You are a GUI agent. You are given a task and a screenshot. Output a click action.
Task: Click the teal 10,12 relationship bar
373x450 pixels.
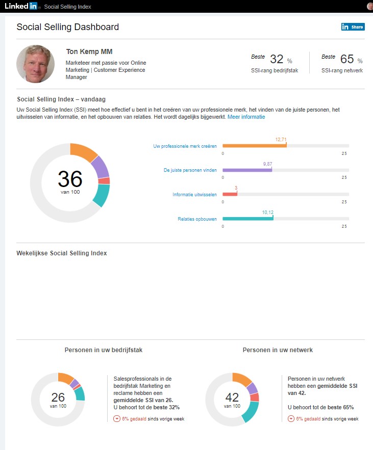click(x=248, y=219)
